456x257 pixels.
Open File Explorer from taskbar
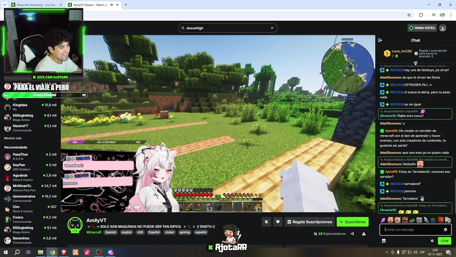pyautogui.click(x=41, y=252)
